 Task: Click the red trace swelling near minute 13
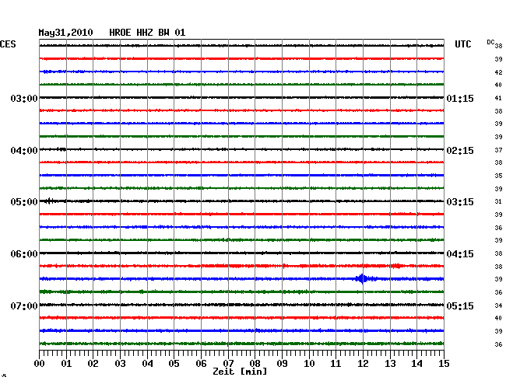[396, 266]
